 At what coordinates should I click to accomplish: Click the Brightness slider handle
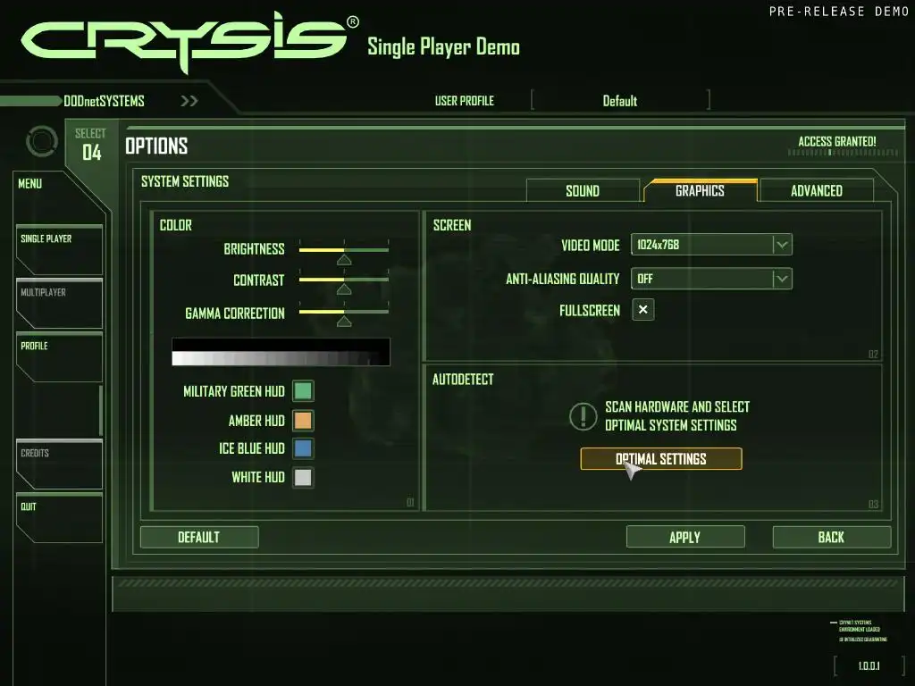344,260
